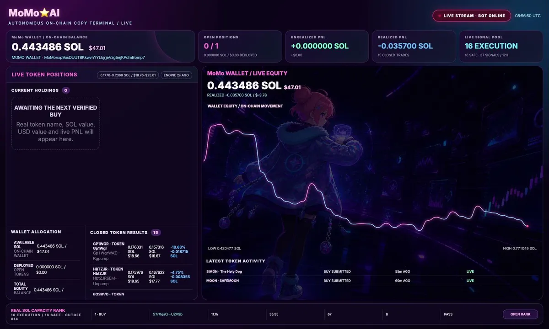Viewport: 549px width, 329px height.
Task: Select the GP1WGR · TOKEN closed result row
Action: pyautogui.click(x=141, y=251)
